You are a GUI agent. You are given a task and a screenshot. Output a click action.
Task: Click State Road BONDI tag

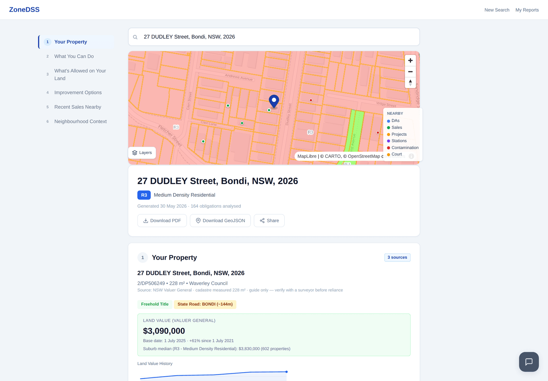205,304
